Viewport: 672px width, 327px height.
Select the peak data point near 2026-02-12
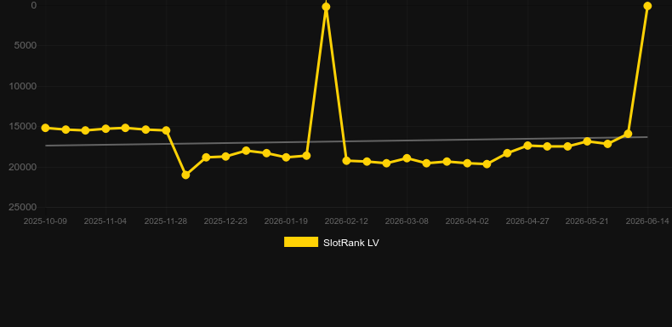point(326,7)
